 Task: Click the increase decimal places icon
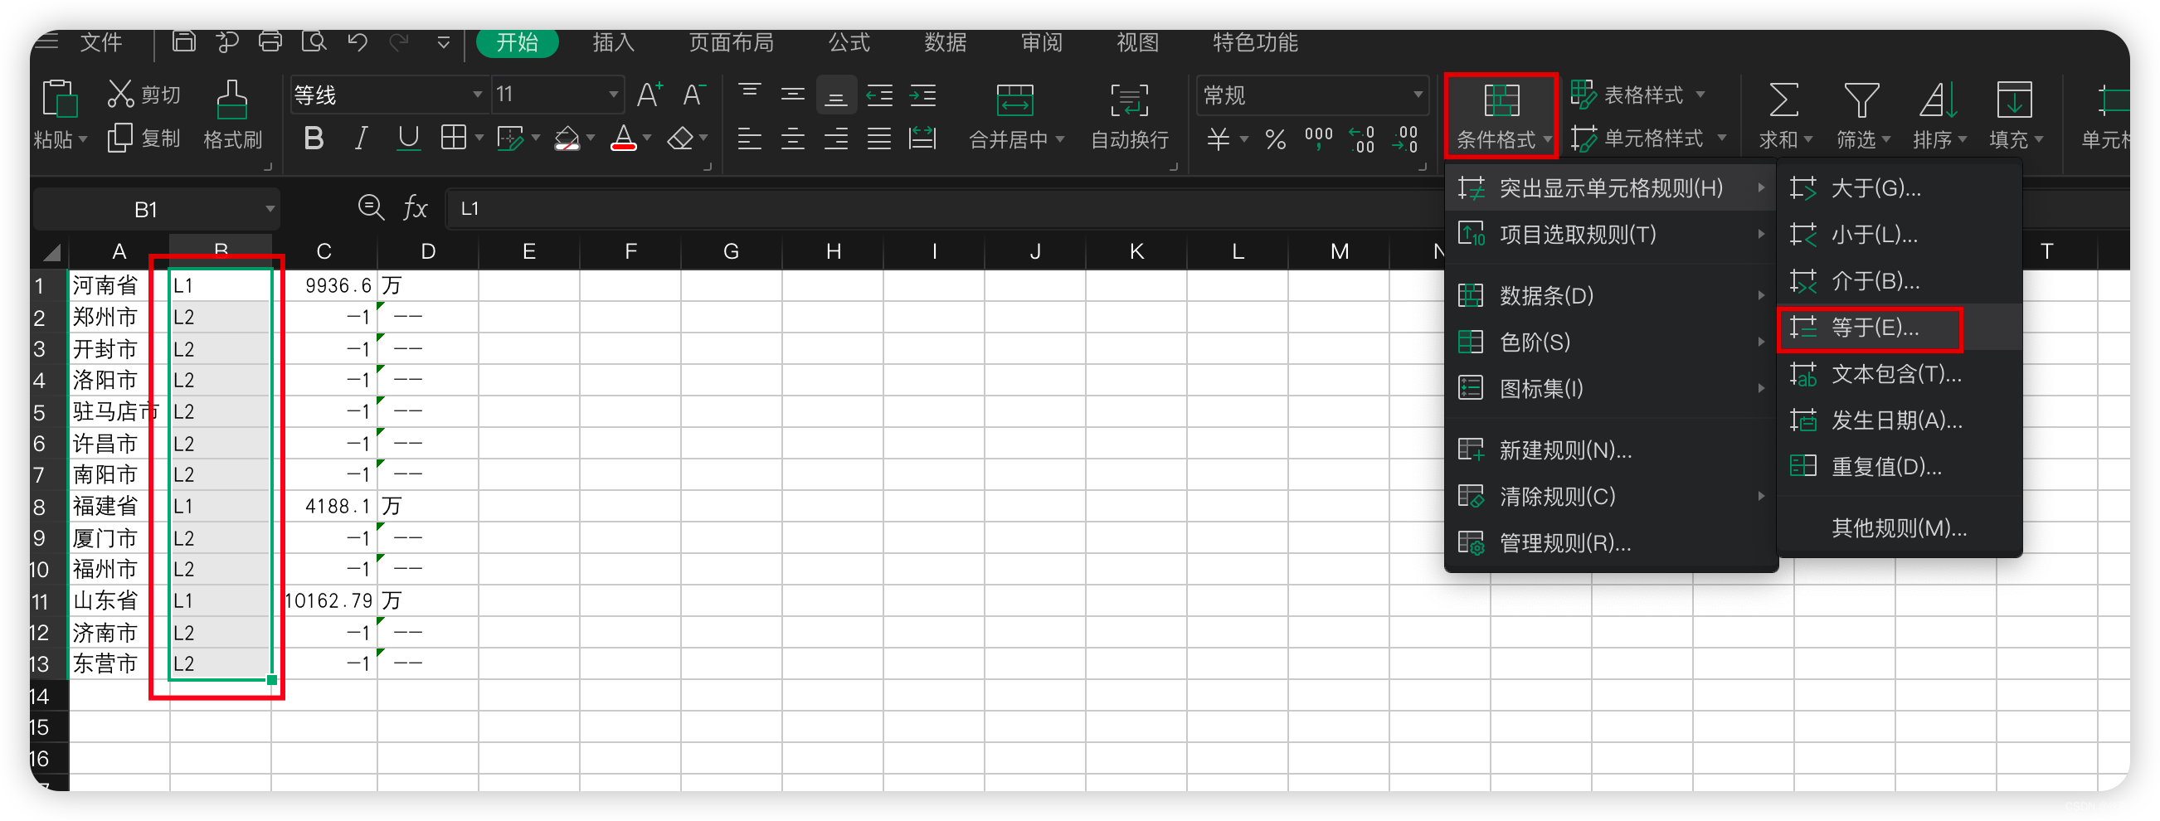tap(1362, 138)
